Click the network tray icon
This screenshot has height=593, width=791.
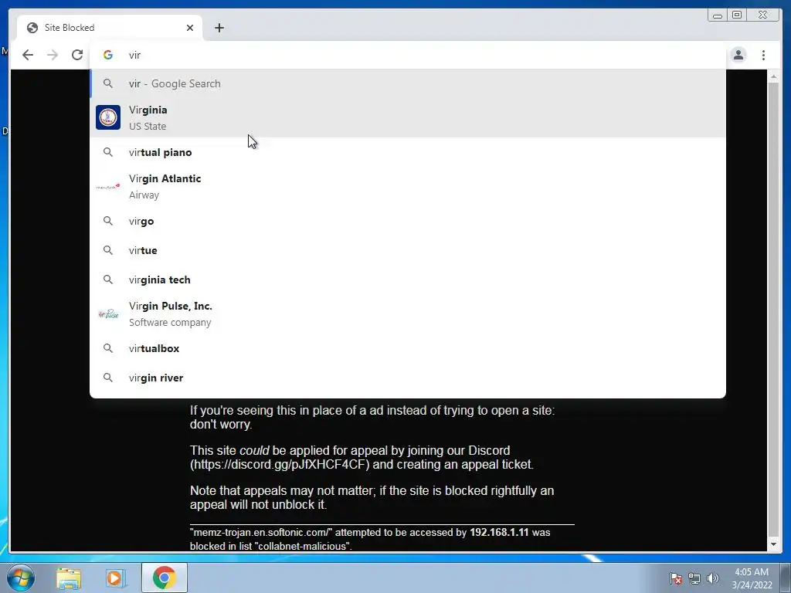tap(694, 578)
